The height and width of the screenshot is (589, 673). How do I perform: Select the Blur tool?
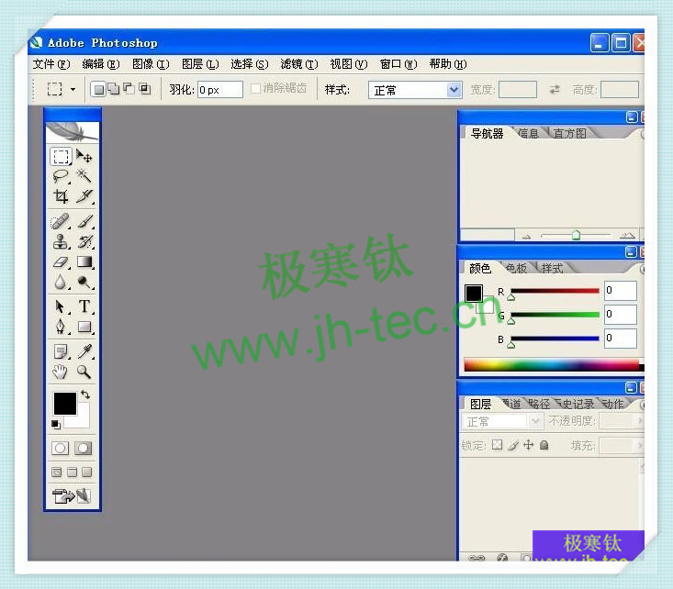61,283
